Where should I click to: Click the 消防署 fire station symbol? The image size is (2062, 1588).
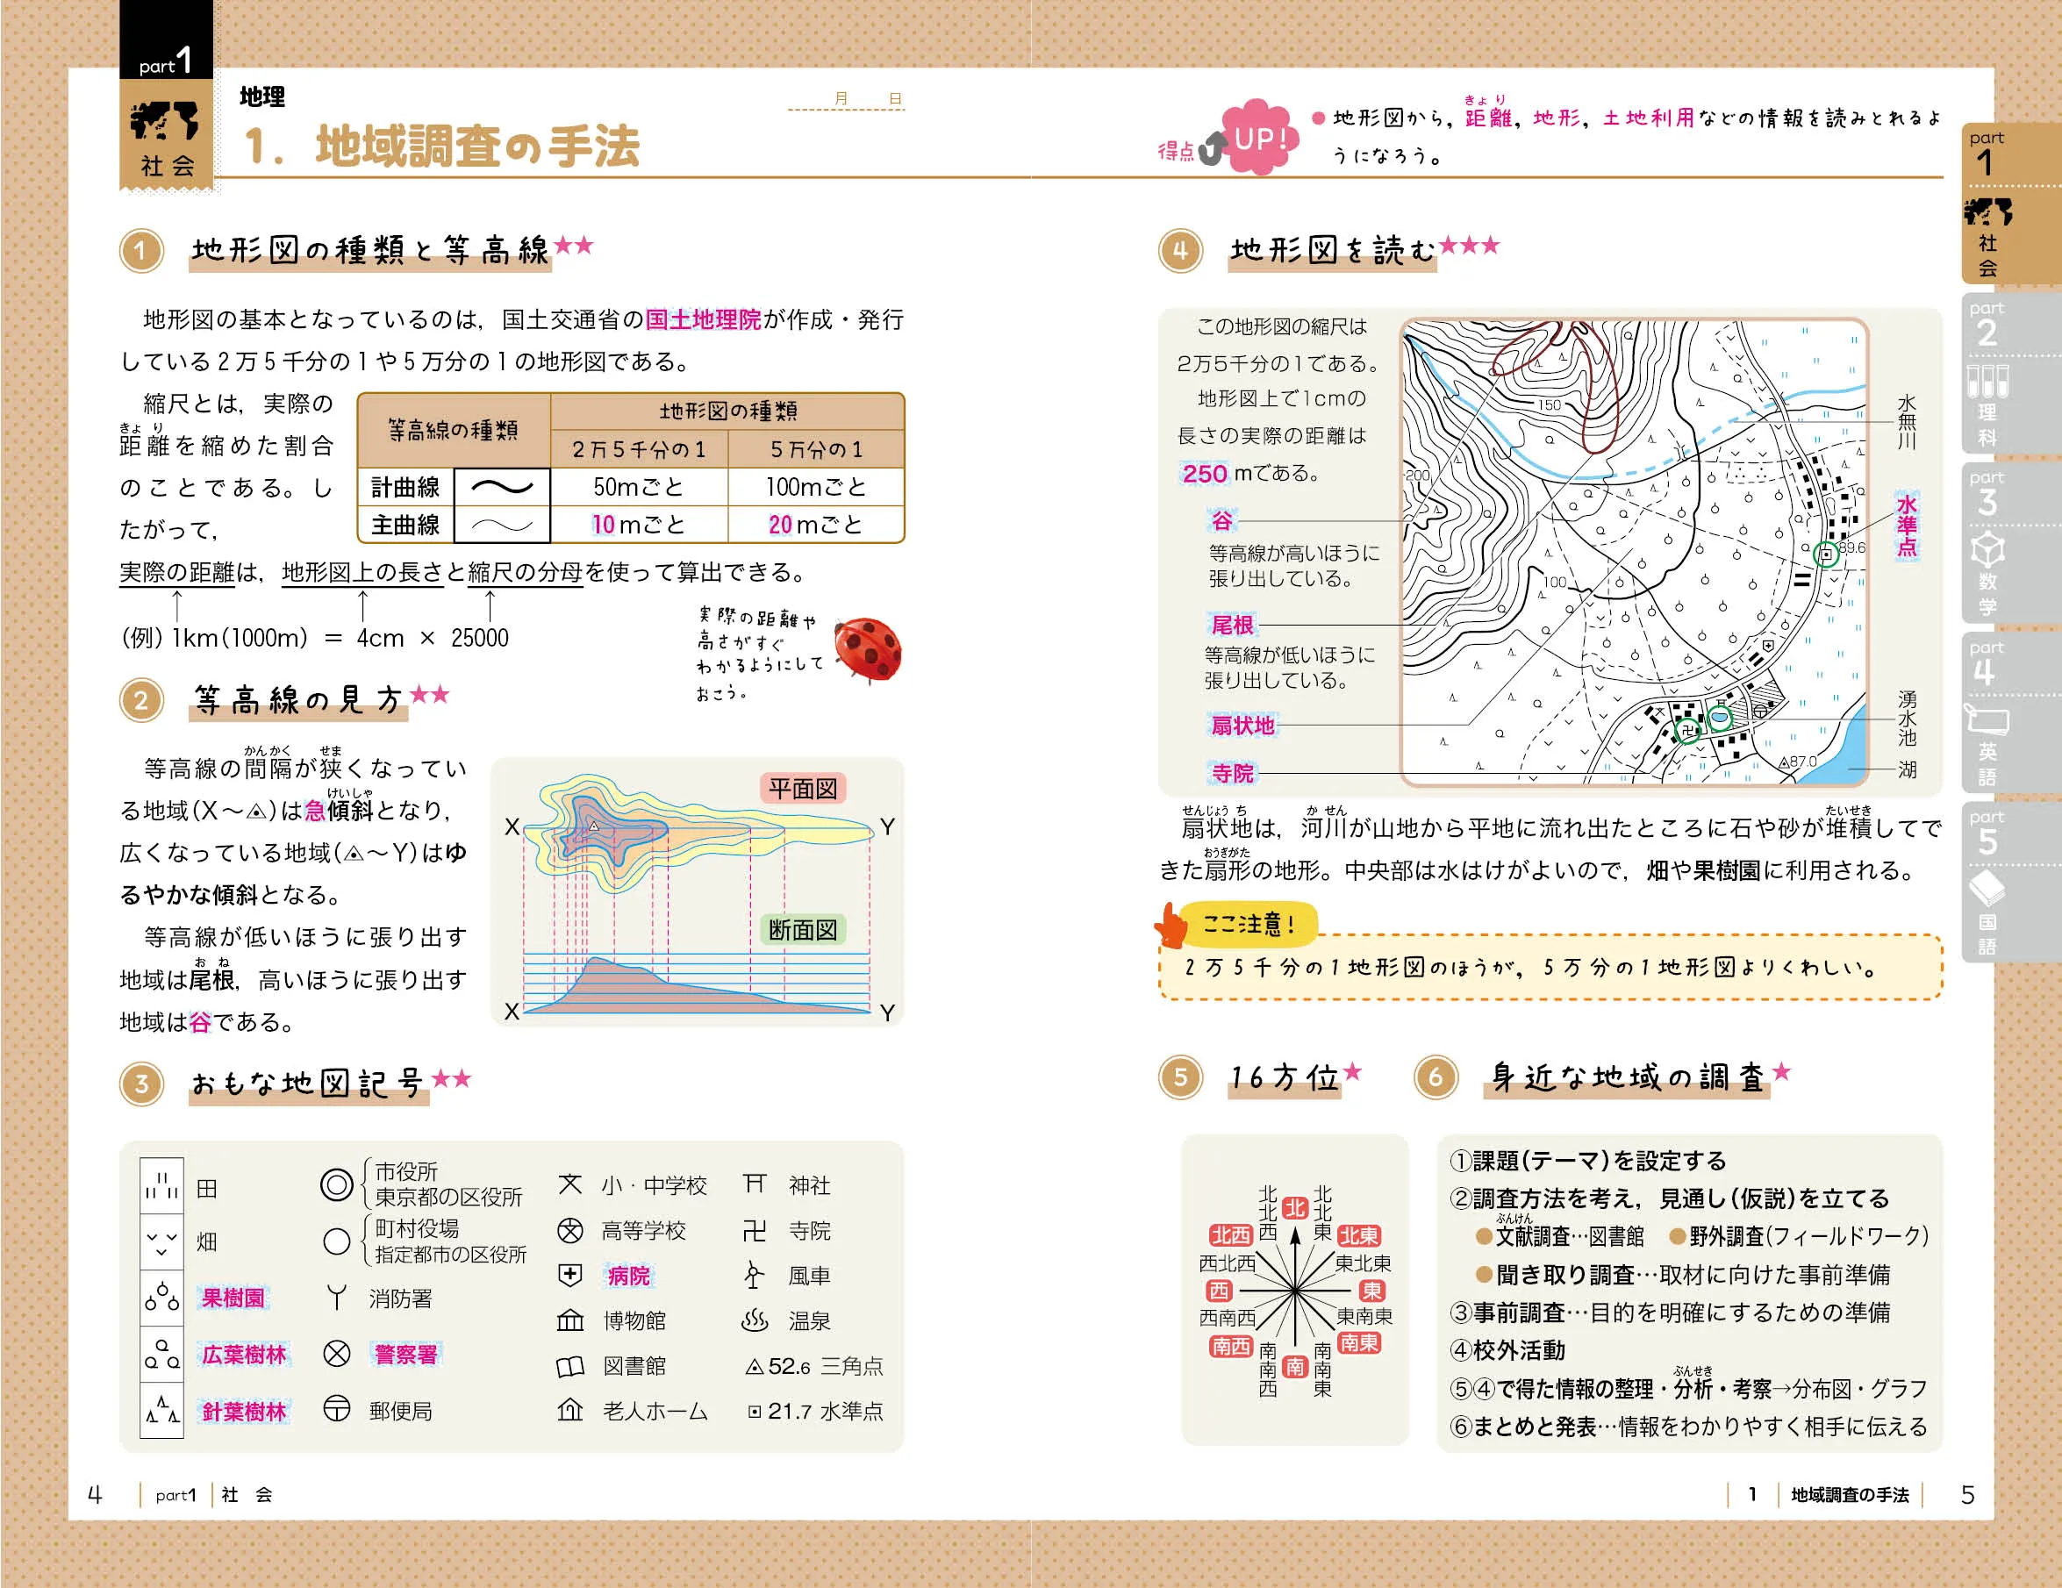(336, 1298)
